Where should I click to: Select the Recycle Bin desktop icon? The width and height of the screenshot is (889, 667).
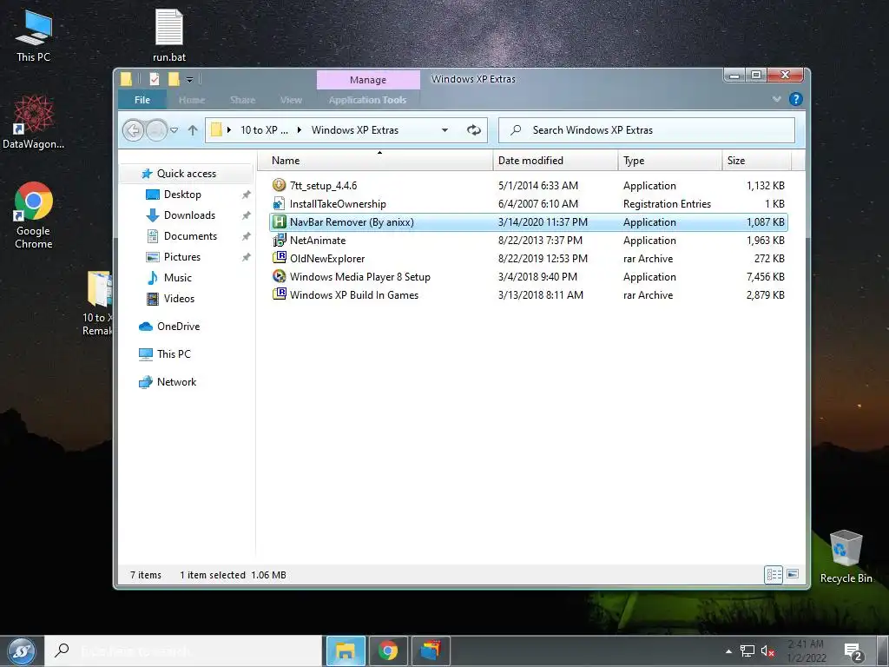coord(846,557)
